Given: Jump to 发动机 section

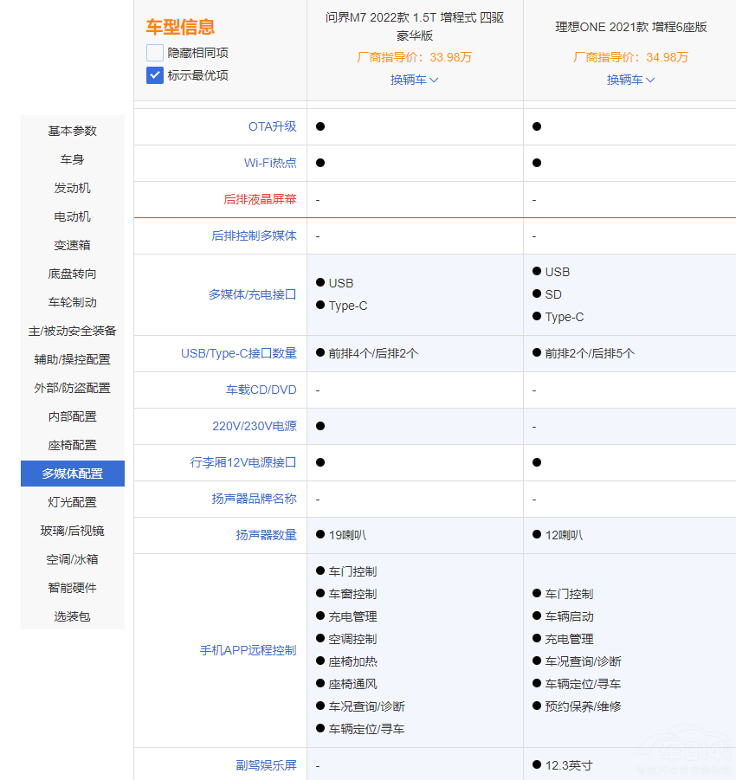Looking at the screenshot, I should coord(73,188).
